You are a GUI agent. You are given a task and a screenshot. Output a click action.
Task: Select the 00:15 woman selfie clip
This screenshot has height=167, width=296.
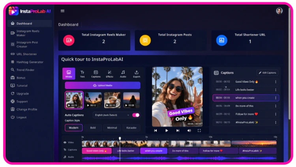[74, 100]
